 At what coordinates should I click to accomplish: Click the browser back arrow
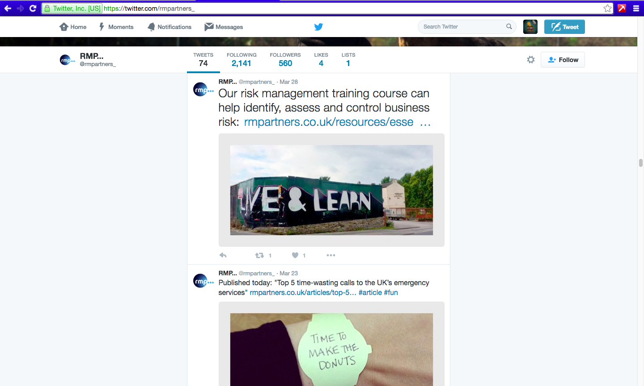pyautogui.click(x=8, y=8)
